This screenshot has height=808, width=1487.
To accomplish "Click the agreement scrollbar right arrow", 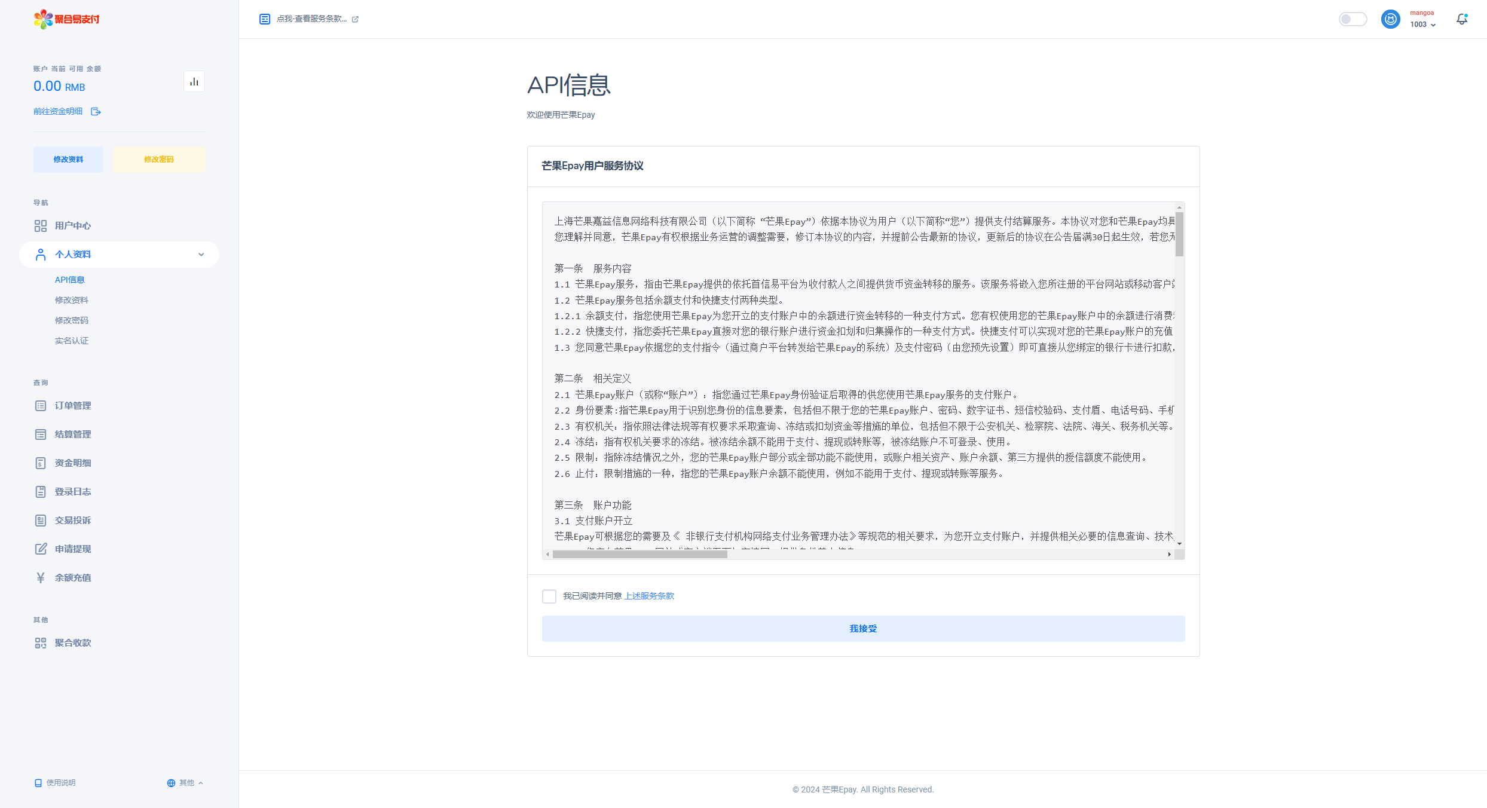I will coord(1170,555).
